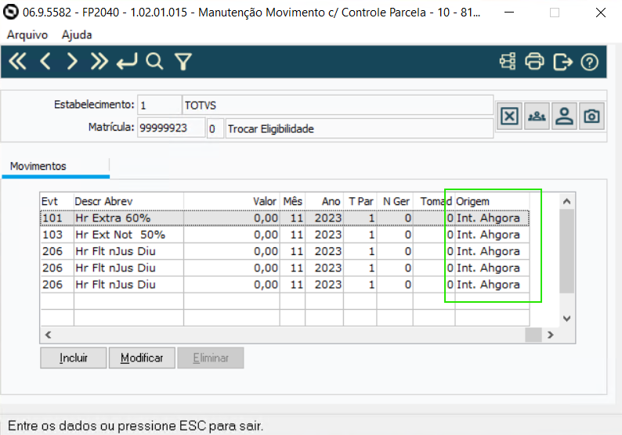
Task: Select row with event 101
Action: [284, 218]
